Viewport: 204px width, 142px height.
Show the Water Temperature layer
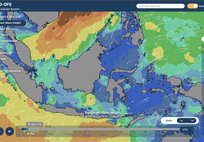[11, 71]
